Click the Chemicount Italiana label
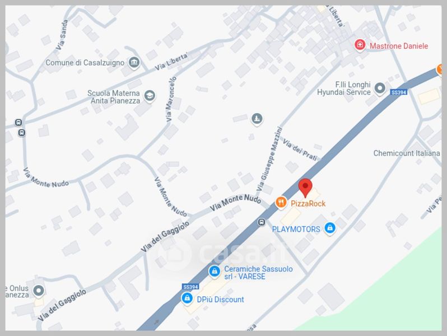 tap(407, 153)
